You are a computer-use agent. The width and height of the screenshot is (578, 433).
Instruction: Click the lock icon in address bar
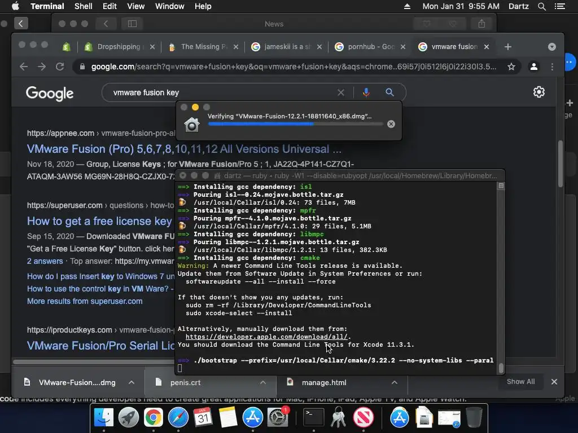click(82, 67)
